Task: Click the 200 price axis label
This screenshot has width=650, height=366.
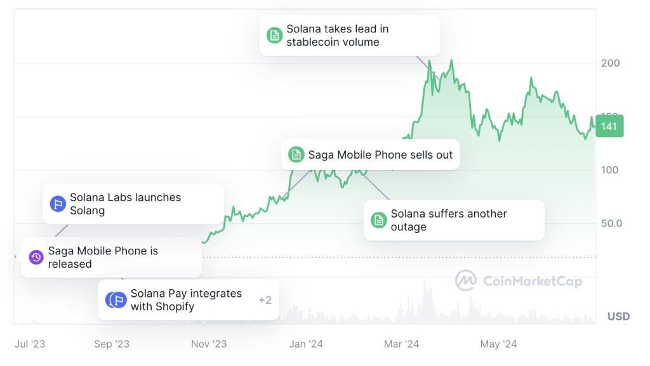Action: [610, 63]
